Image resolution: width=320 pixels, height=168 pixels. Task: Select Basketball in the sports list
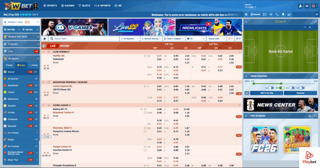click(x=21, y=86)
